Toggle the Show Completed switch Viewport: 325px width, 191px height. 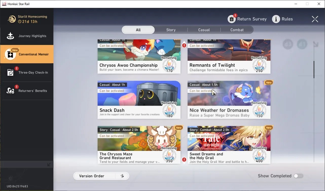click(x=299, y=176)
